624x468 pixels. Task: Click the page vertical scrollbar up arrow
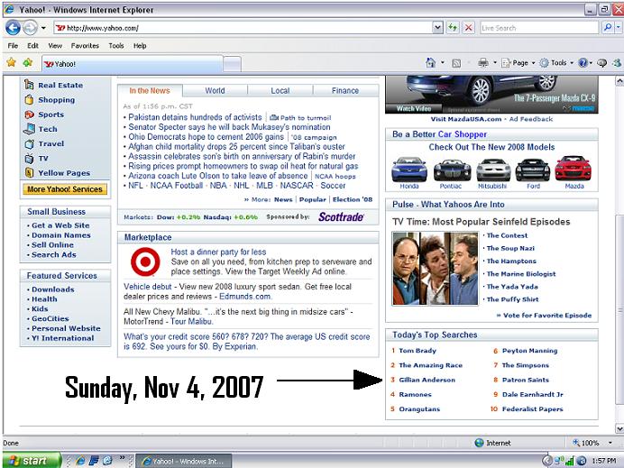[x=619, y=81]
